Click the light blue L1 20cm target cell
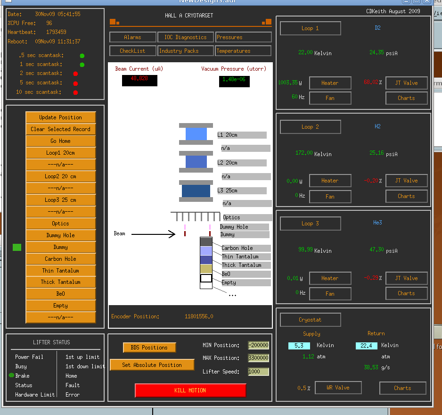442x415 pixels. 196,134
